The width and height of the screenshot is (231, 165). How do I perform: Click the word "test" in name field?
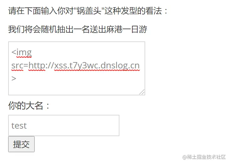pyautogui.click(x=19, y=126)
